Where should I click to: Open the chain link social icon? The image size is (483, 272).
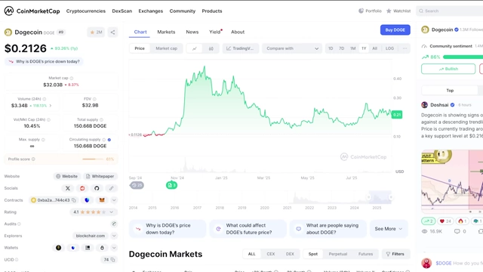[x=111, y=188]
